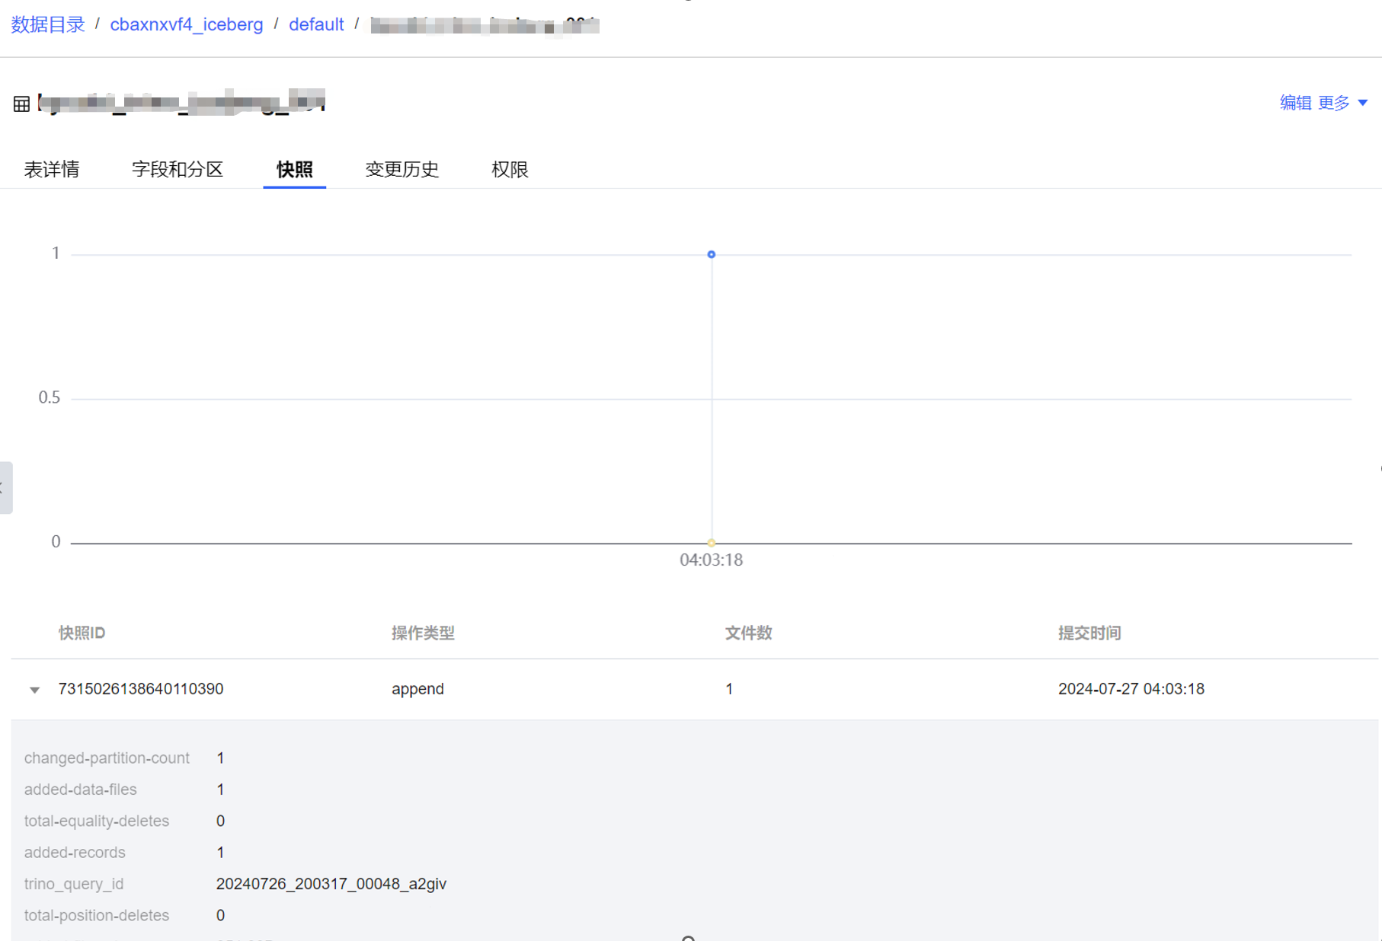1382x941 pixels.
Task: Go to 数据目录 in the breadcrumb
Action: (48, 24)
